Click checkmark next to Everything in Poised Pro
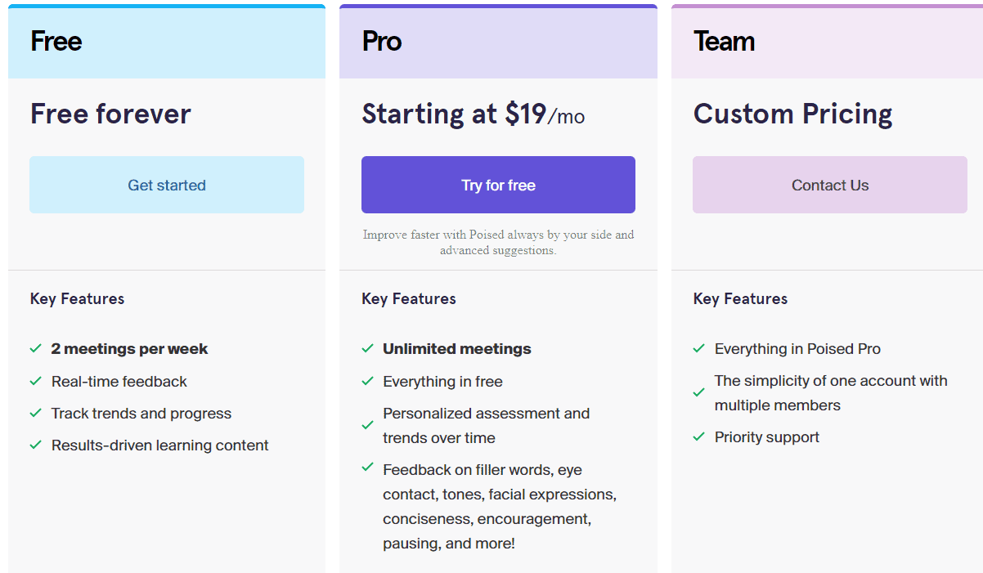This screenshot has width=983, height=573. (x=699, y=348)
